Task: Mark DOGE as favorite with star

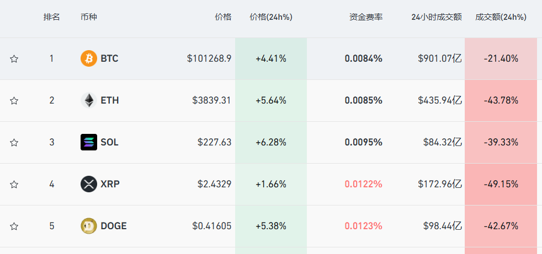Action: 14,226
